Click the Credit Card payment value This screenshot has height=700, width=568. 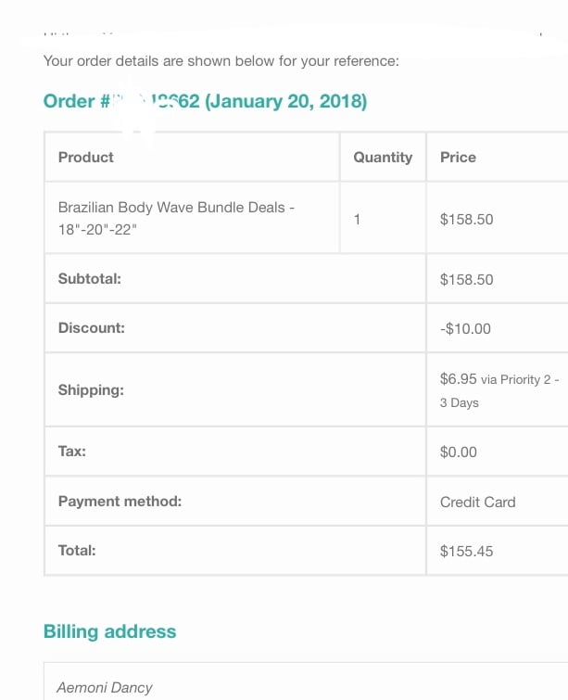(x=477, y=503)
